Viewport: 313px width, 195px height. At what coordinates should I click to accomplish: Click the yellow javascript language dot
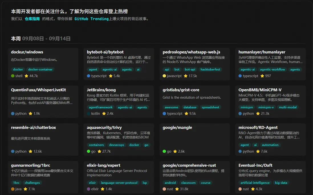tap(164, 76)
